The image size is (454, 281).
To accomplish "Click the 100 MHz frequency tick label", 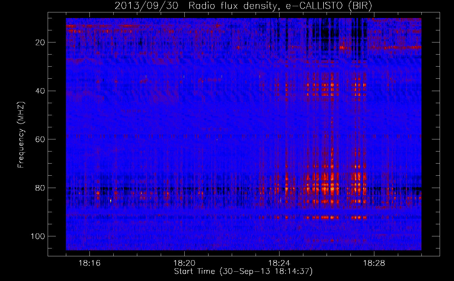I will pyautogui.click(x=38, y=236).
